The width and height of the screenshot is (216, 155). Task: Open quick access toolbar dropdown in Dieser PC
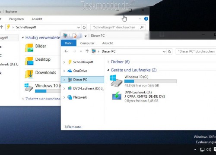click(x=86, y=36)
